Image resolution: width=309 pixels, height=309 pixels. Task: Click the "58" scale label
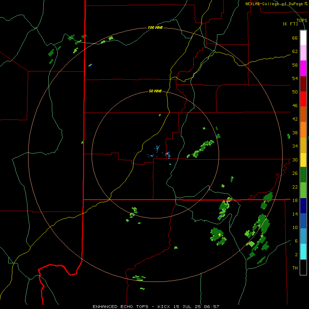[x=295, y=65]
